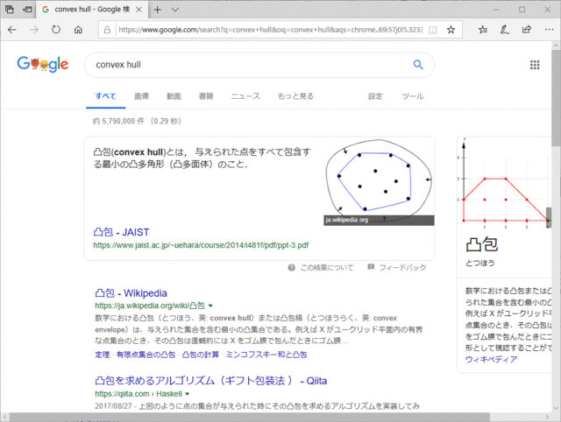
Task: Click the jaist.ac.jp ppt-3.pdf URL
Action: click(x=201, y=245)
